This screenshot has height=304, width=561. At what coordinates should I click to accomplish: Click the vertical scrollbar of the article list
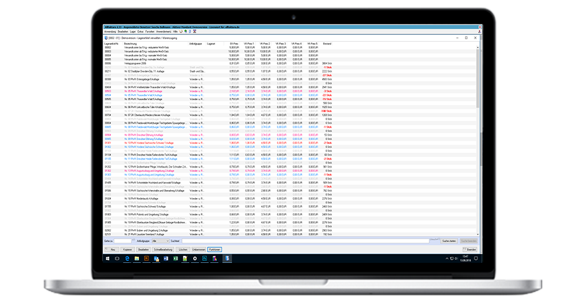[x=478, y=125]
